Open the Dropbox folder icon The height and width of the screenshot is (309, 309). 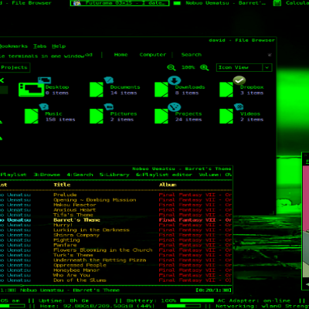click(226, 90)
